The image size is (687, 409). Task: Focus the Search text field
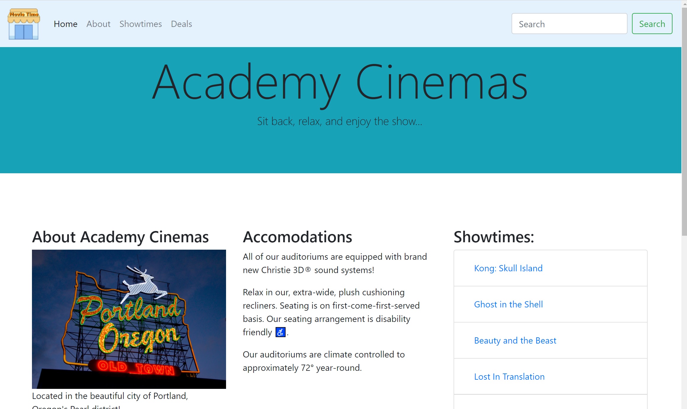tap(569, 24)
